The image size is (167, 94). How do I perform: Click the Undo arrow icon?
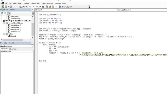click(27, 7)
